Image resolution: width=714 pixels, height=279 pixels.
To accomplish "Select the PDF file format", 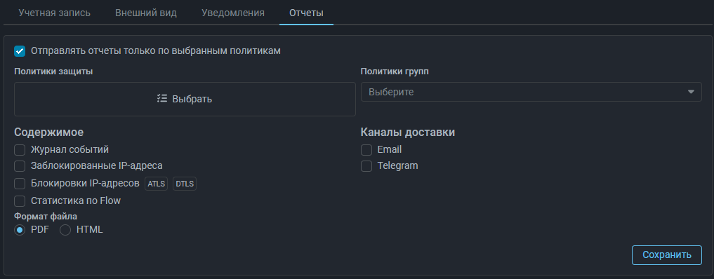I will pyautogui.click(x=20, y=230).
